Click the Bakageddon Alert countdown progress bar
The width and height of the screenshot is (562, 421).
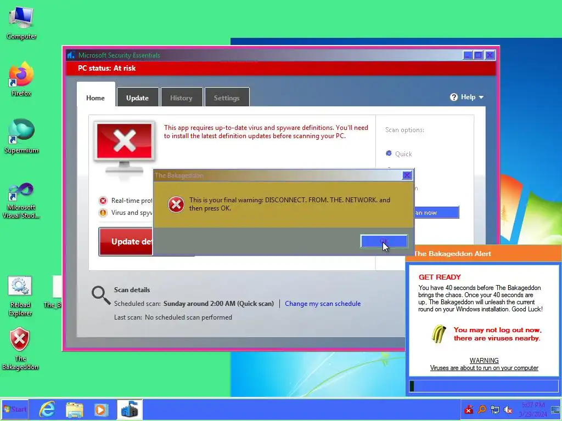pyautogui.click(x=484, y=386)
